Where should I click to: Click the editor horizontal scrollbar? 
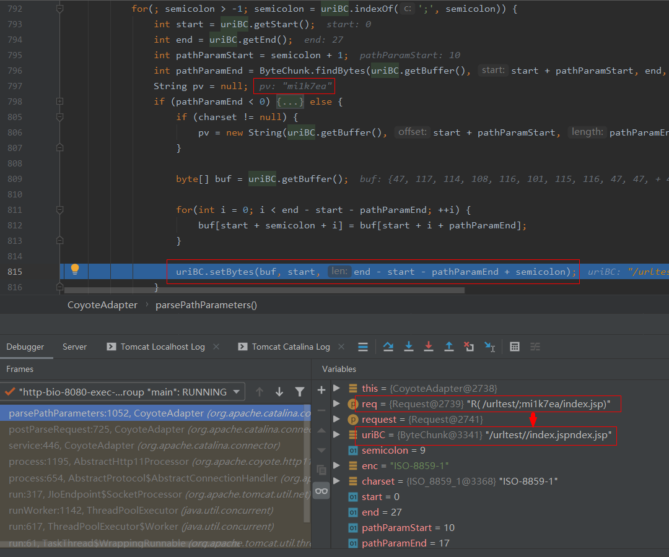[264, 290]
